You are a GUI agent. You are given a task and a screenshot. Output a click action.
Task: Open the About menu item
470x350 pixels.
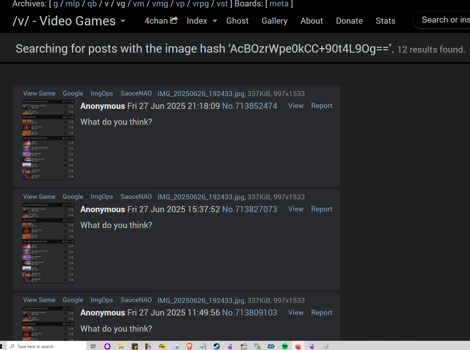(x=312, y=21)
